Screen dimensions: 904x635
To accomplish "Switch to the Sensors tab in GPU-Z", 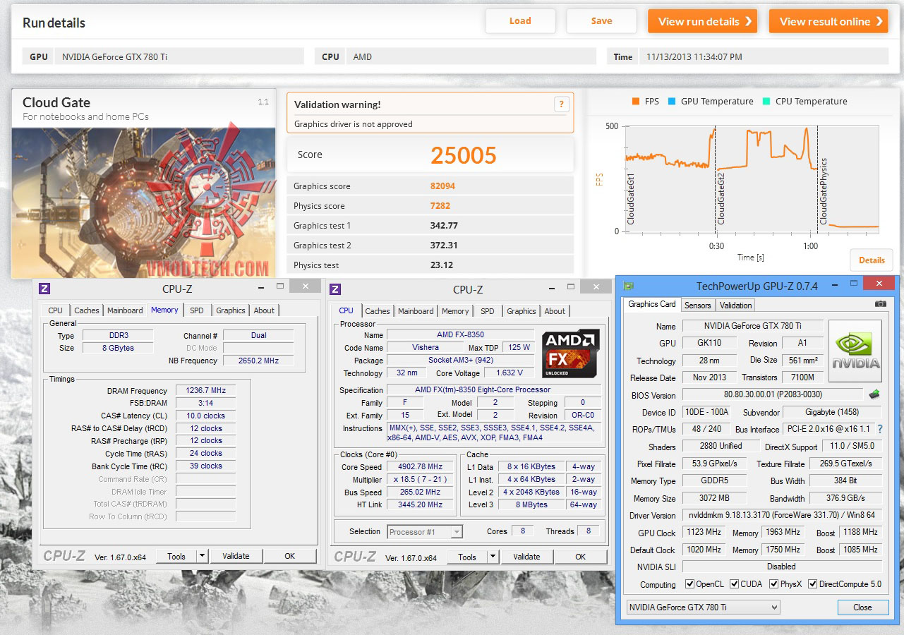I will (698, 305).
